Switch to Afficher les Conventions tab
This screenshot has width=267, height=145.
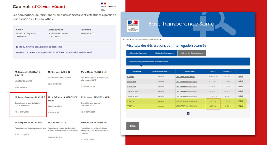[x=164, y=53]
